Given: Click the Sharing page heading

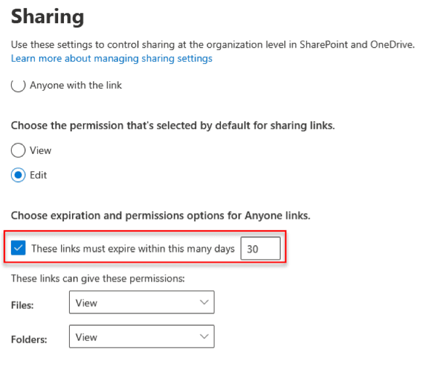Looking at the screenshot, I should click(48, 17).
